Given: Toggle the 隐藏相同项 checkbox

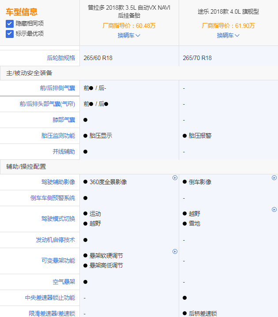Looking at the screenshot, I should [10, 24].
